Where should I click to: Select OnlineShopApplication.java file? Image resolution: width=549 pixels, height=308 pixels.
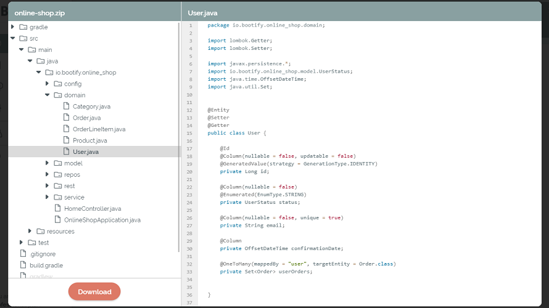pyautogui.click(x=102, y=220)
